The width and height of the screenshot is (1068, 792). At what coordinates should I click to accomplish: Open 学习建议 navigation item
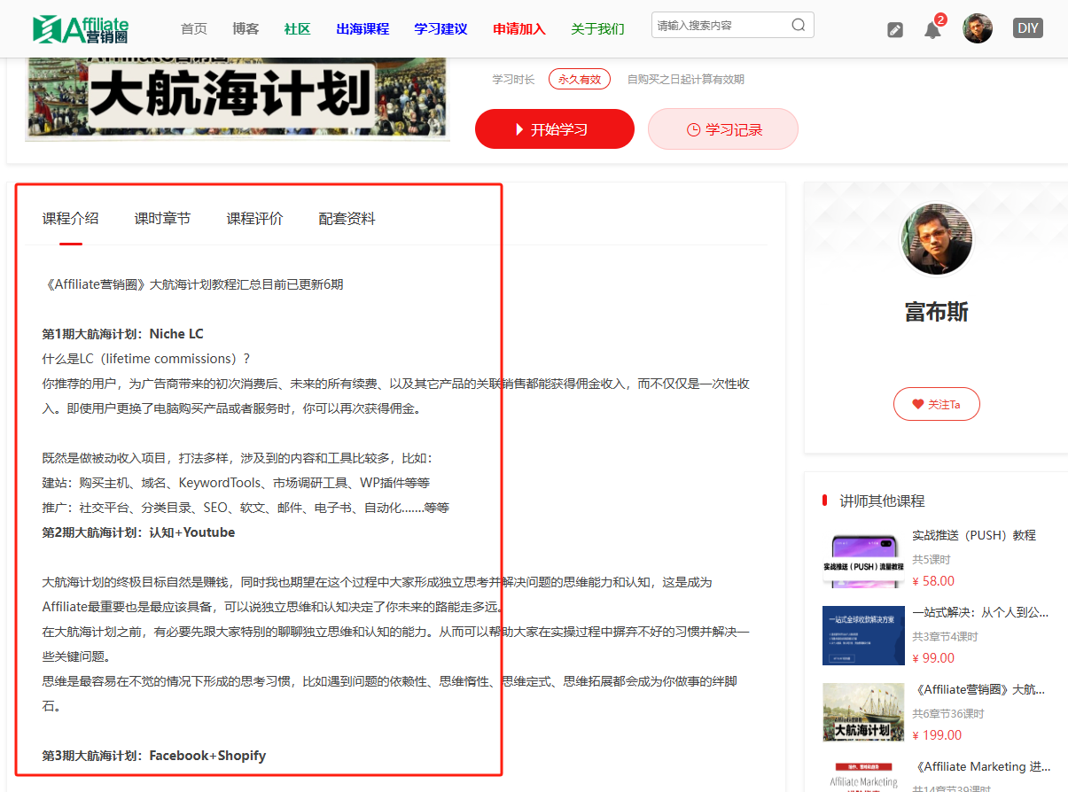pos(440,28)
